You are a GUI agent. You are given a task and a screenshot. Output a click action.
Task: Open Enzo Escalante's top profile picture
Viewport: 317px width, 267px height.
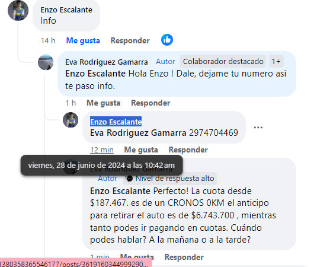click(18, 11)
